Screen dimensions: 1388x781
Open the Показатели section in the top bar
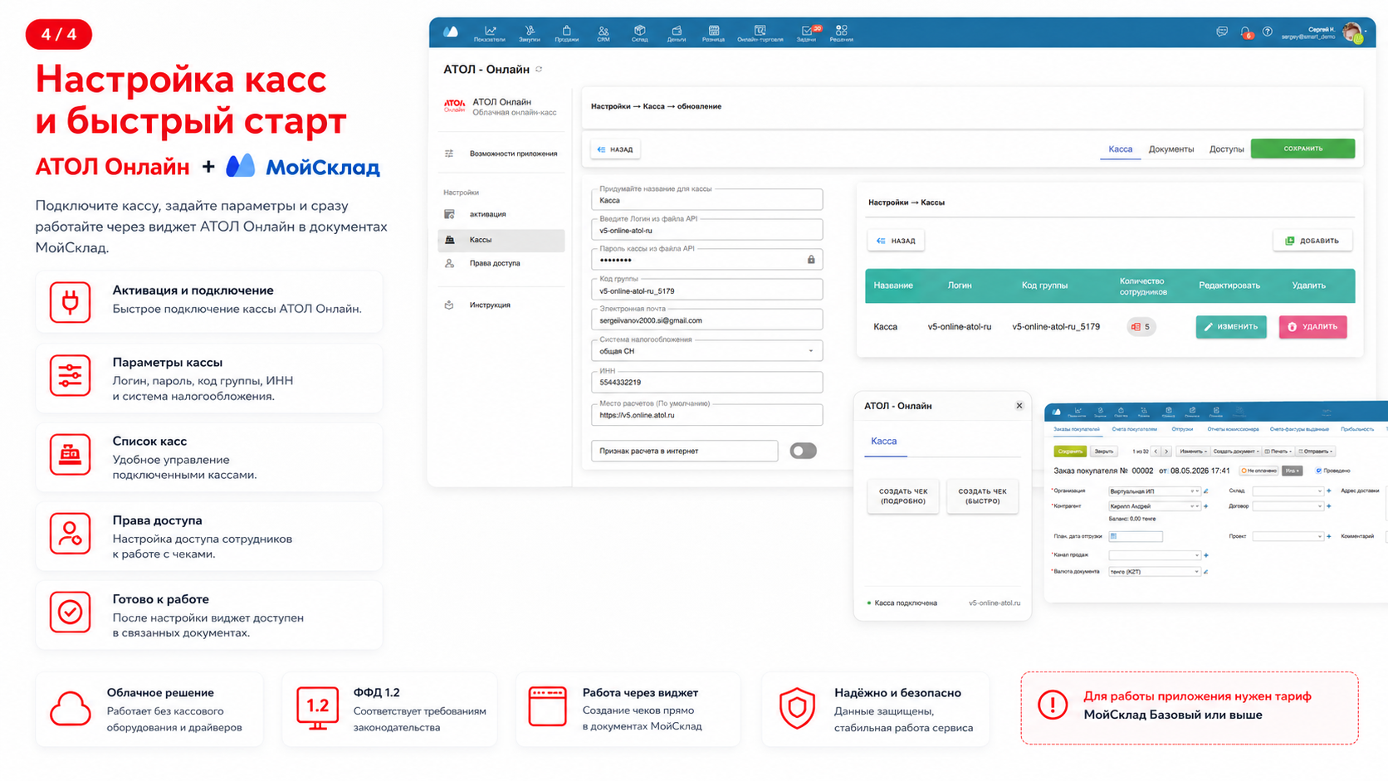[490, 33]
